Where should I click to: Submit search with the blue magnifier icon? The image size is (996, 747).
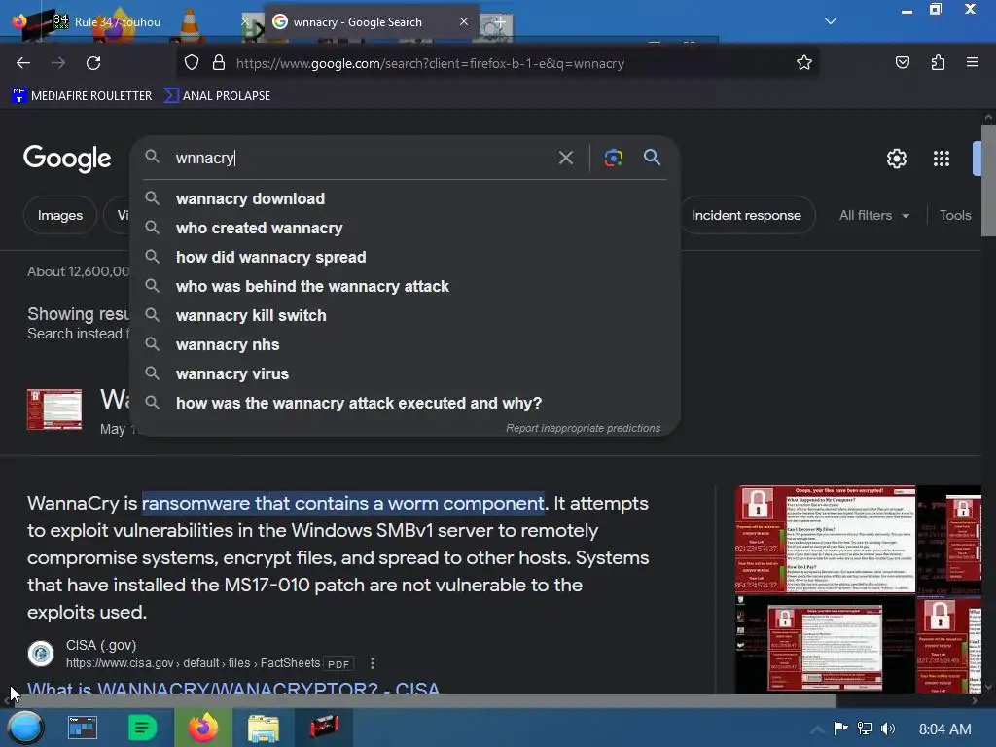[653, 158]
